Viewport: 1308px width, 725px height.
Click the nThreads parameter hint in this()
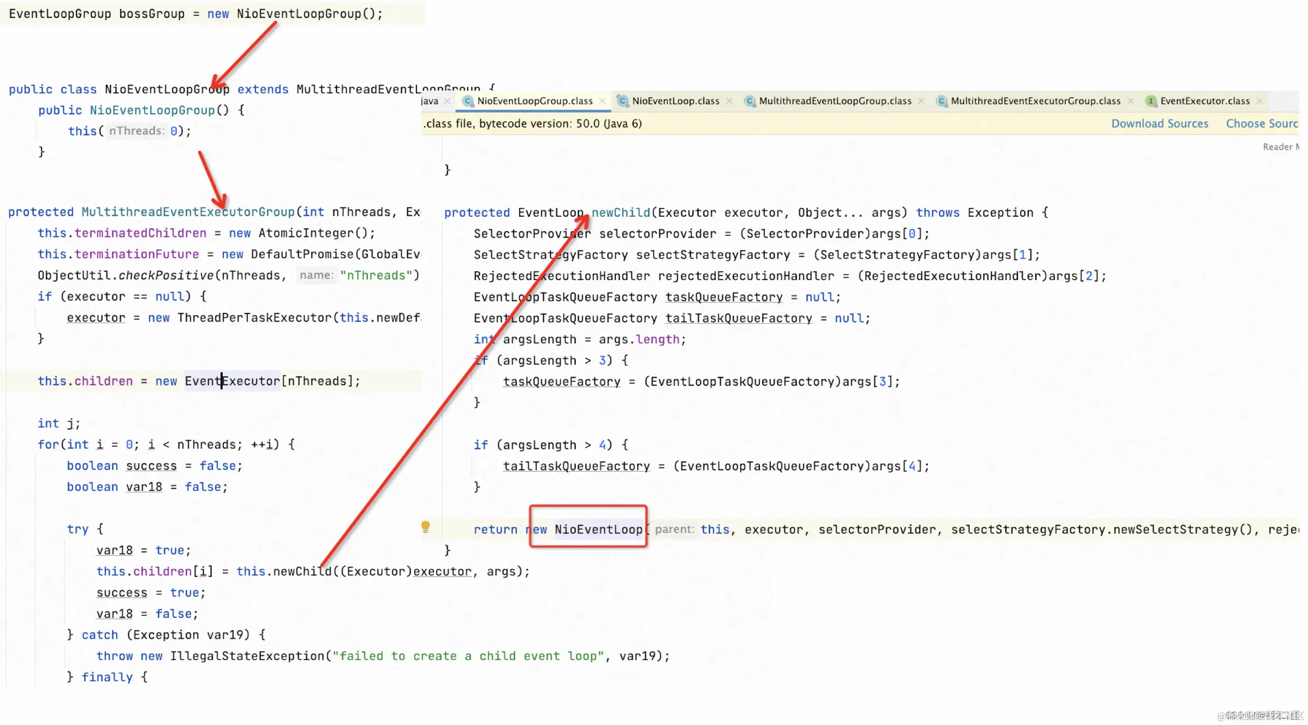pyautogui.click(x=135, y=131)
